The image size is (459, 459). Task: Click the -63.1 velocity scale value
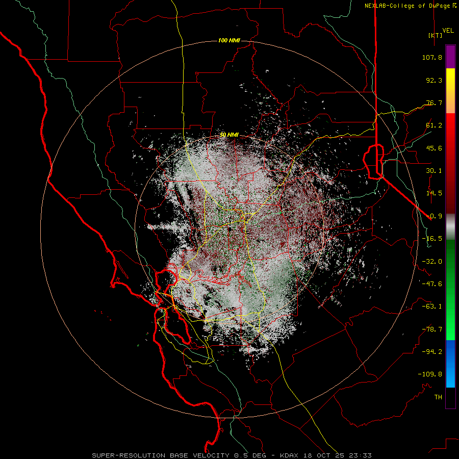432,307
